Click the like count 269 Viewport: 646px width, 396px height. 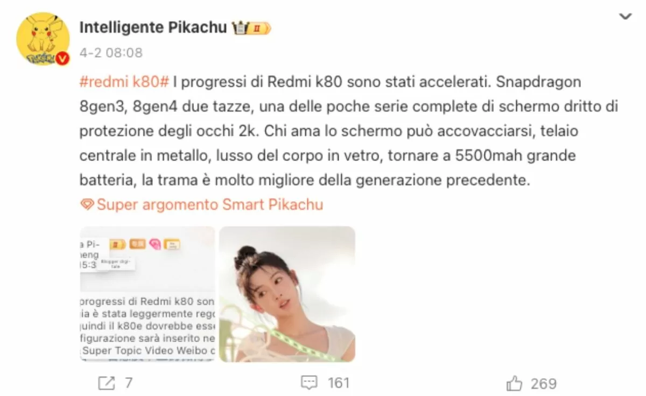tap(544, 384)
